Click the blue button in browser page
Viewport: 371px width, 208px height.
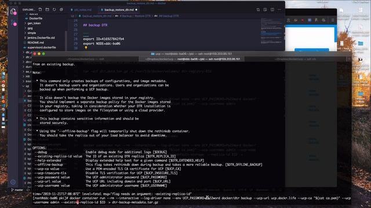click(312, 50)
